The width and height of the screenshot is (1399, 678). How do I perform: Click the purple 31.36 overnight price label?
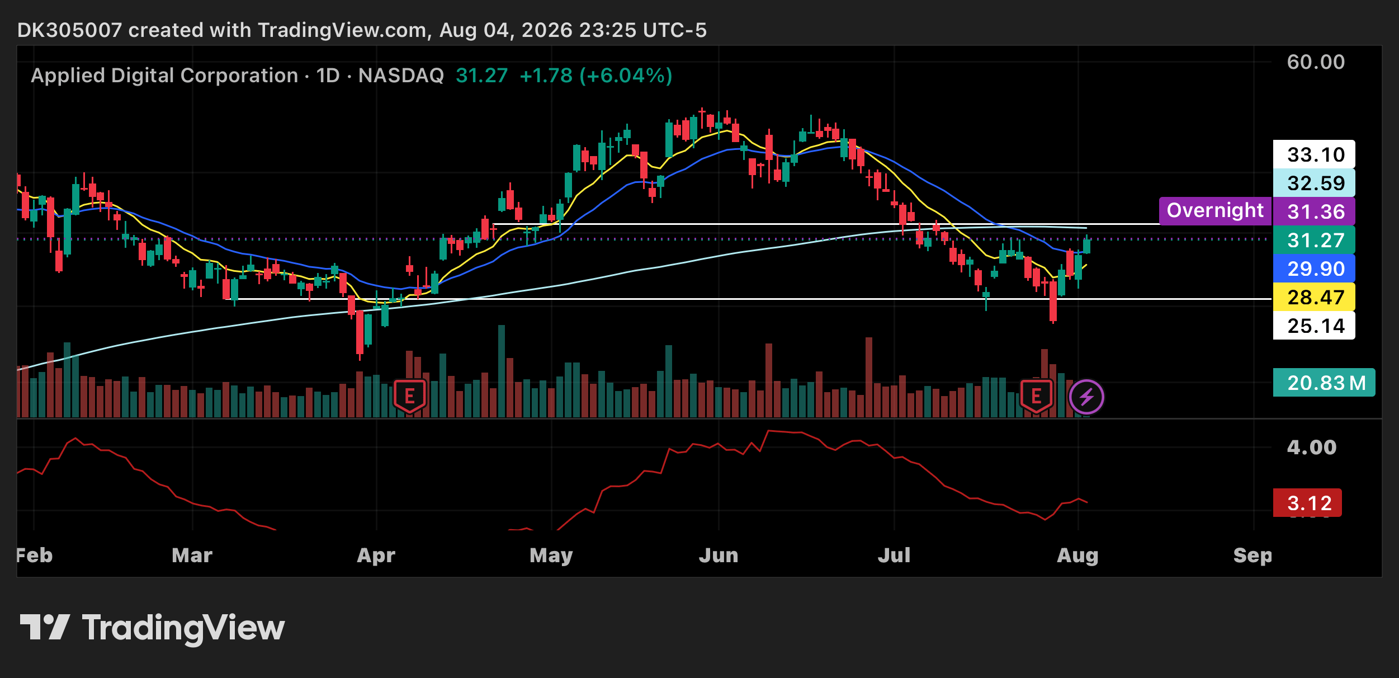point(1314,211)
